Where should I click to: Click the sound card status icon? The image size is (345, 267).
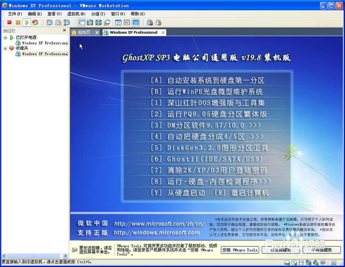pyautogui.click(x=316, y=263)
